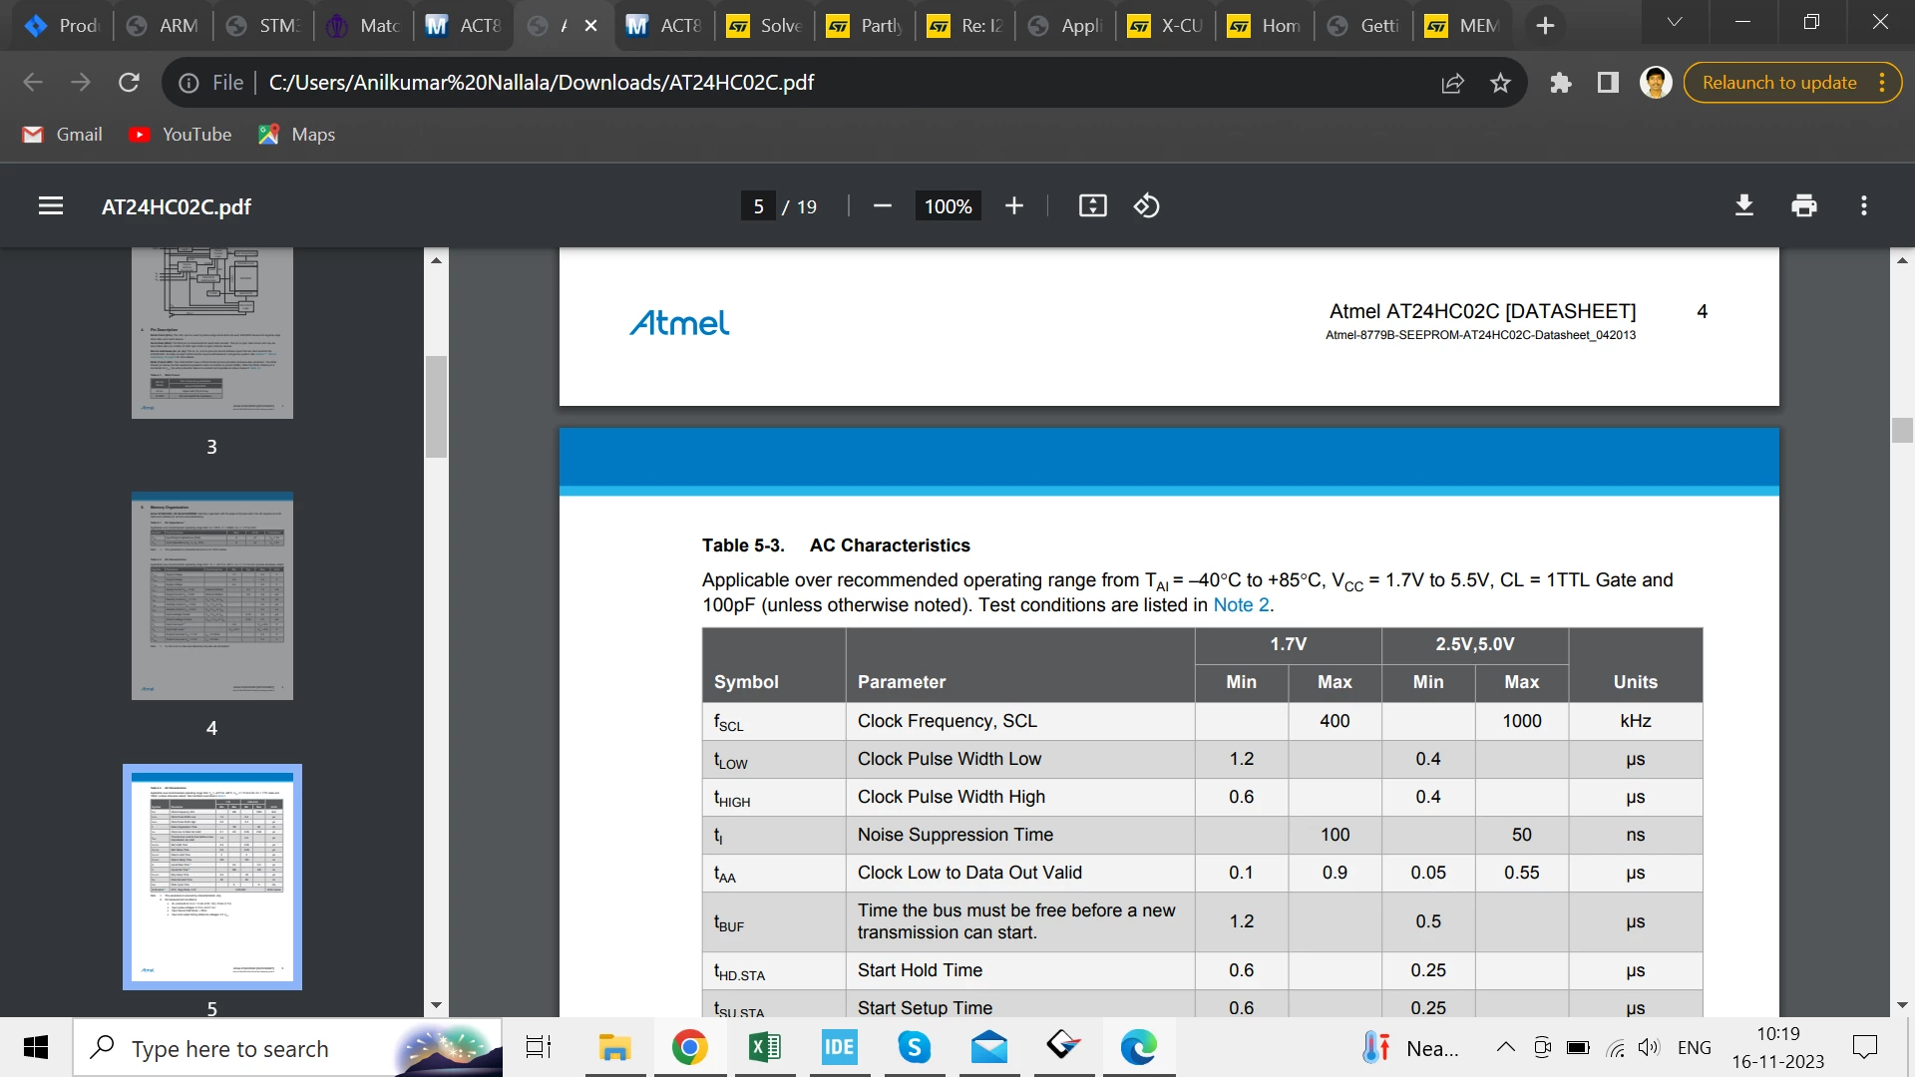
Task: Switch to the X-CU tab
Action: click(1166, 26)
